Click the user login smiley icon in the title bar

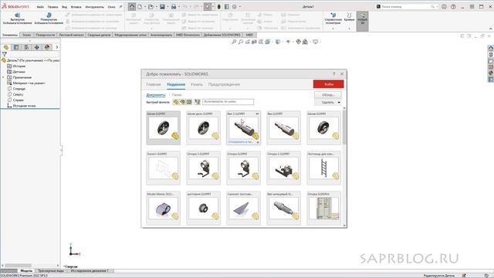click(444, 7)
